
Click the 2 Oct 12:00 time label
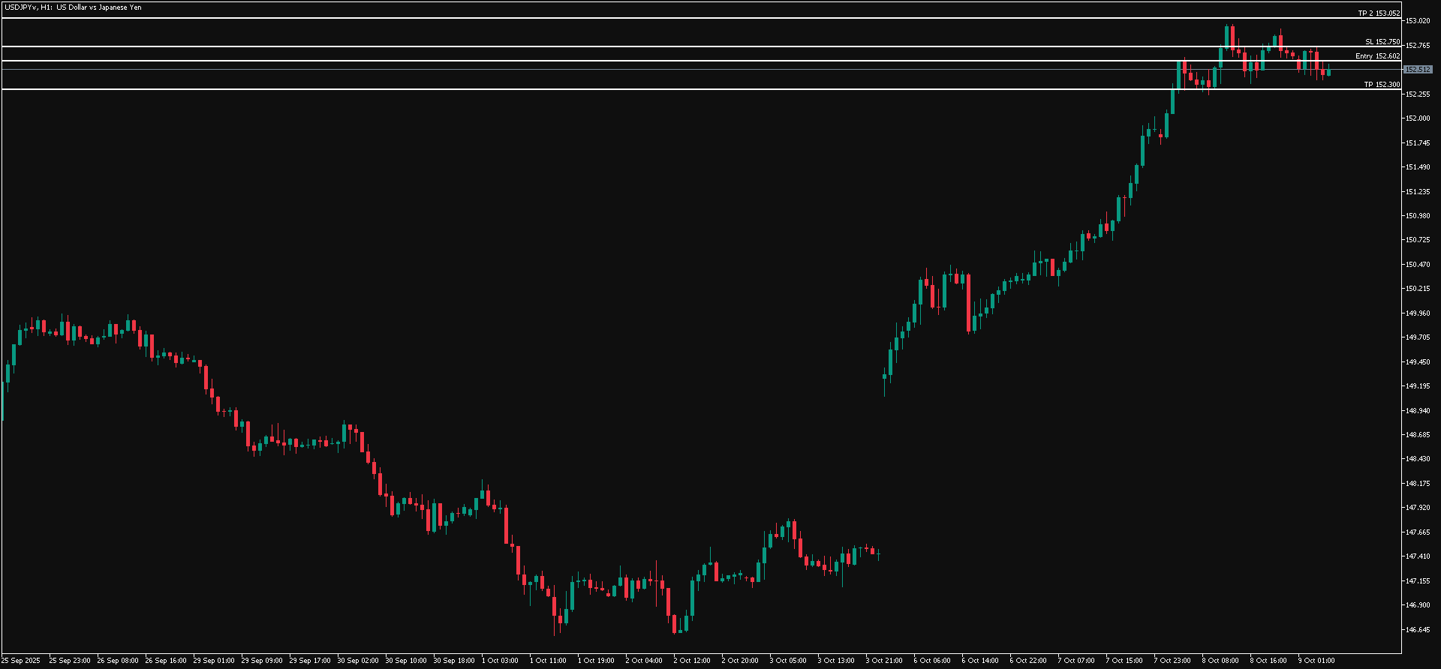(x=692, y=661)
